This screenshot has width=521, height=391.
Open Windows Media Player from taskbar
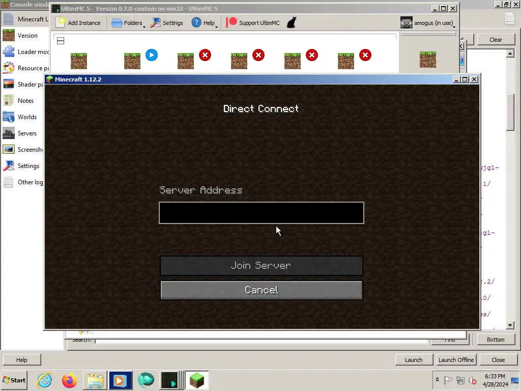pos(120,380)
